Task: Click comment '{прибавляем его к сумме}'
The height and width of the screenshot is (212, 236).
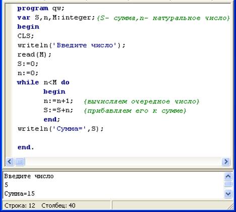Action: [135, 111]
